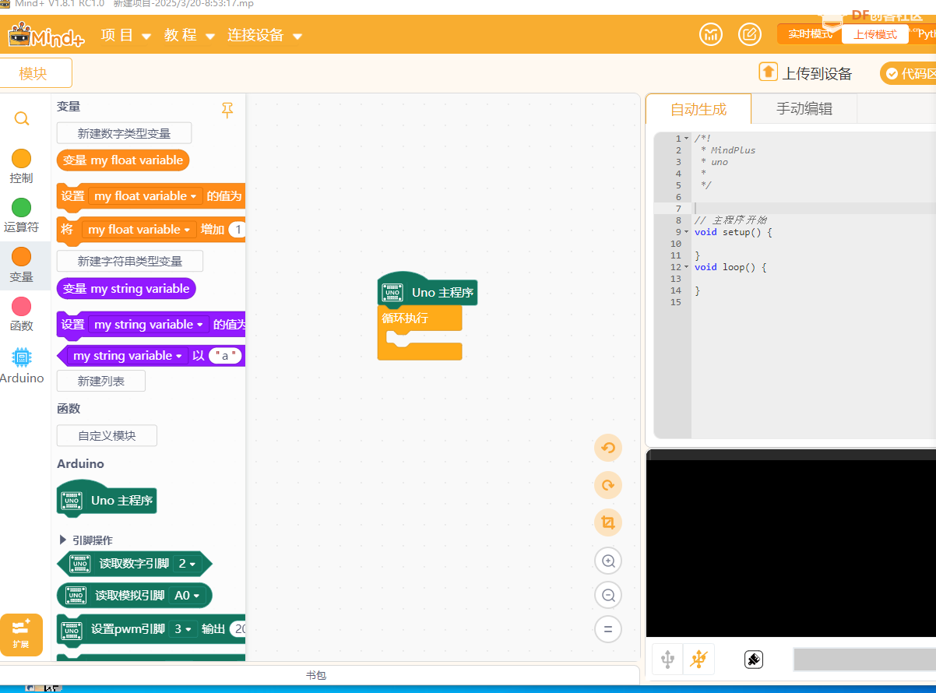This screenshot has width=936, height=693.
Task: Click the USB connect serial icon
Action: (667, 660)
